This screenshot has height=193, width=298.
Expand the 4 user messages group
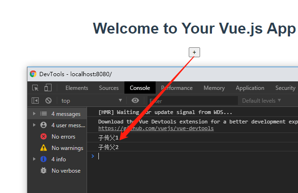(34, 125)
